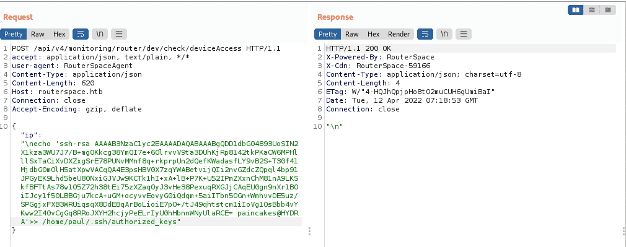Select the Response Pretty tab

[328, 34]
